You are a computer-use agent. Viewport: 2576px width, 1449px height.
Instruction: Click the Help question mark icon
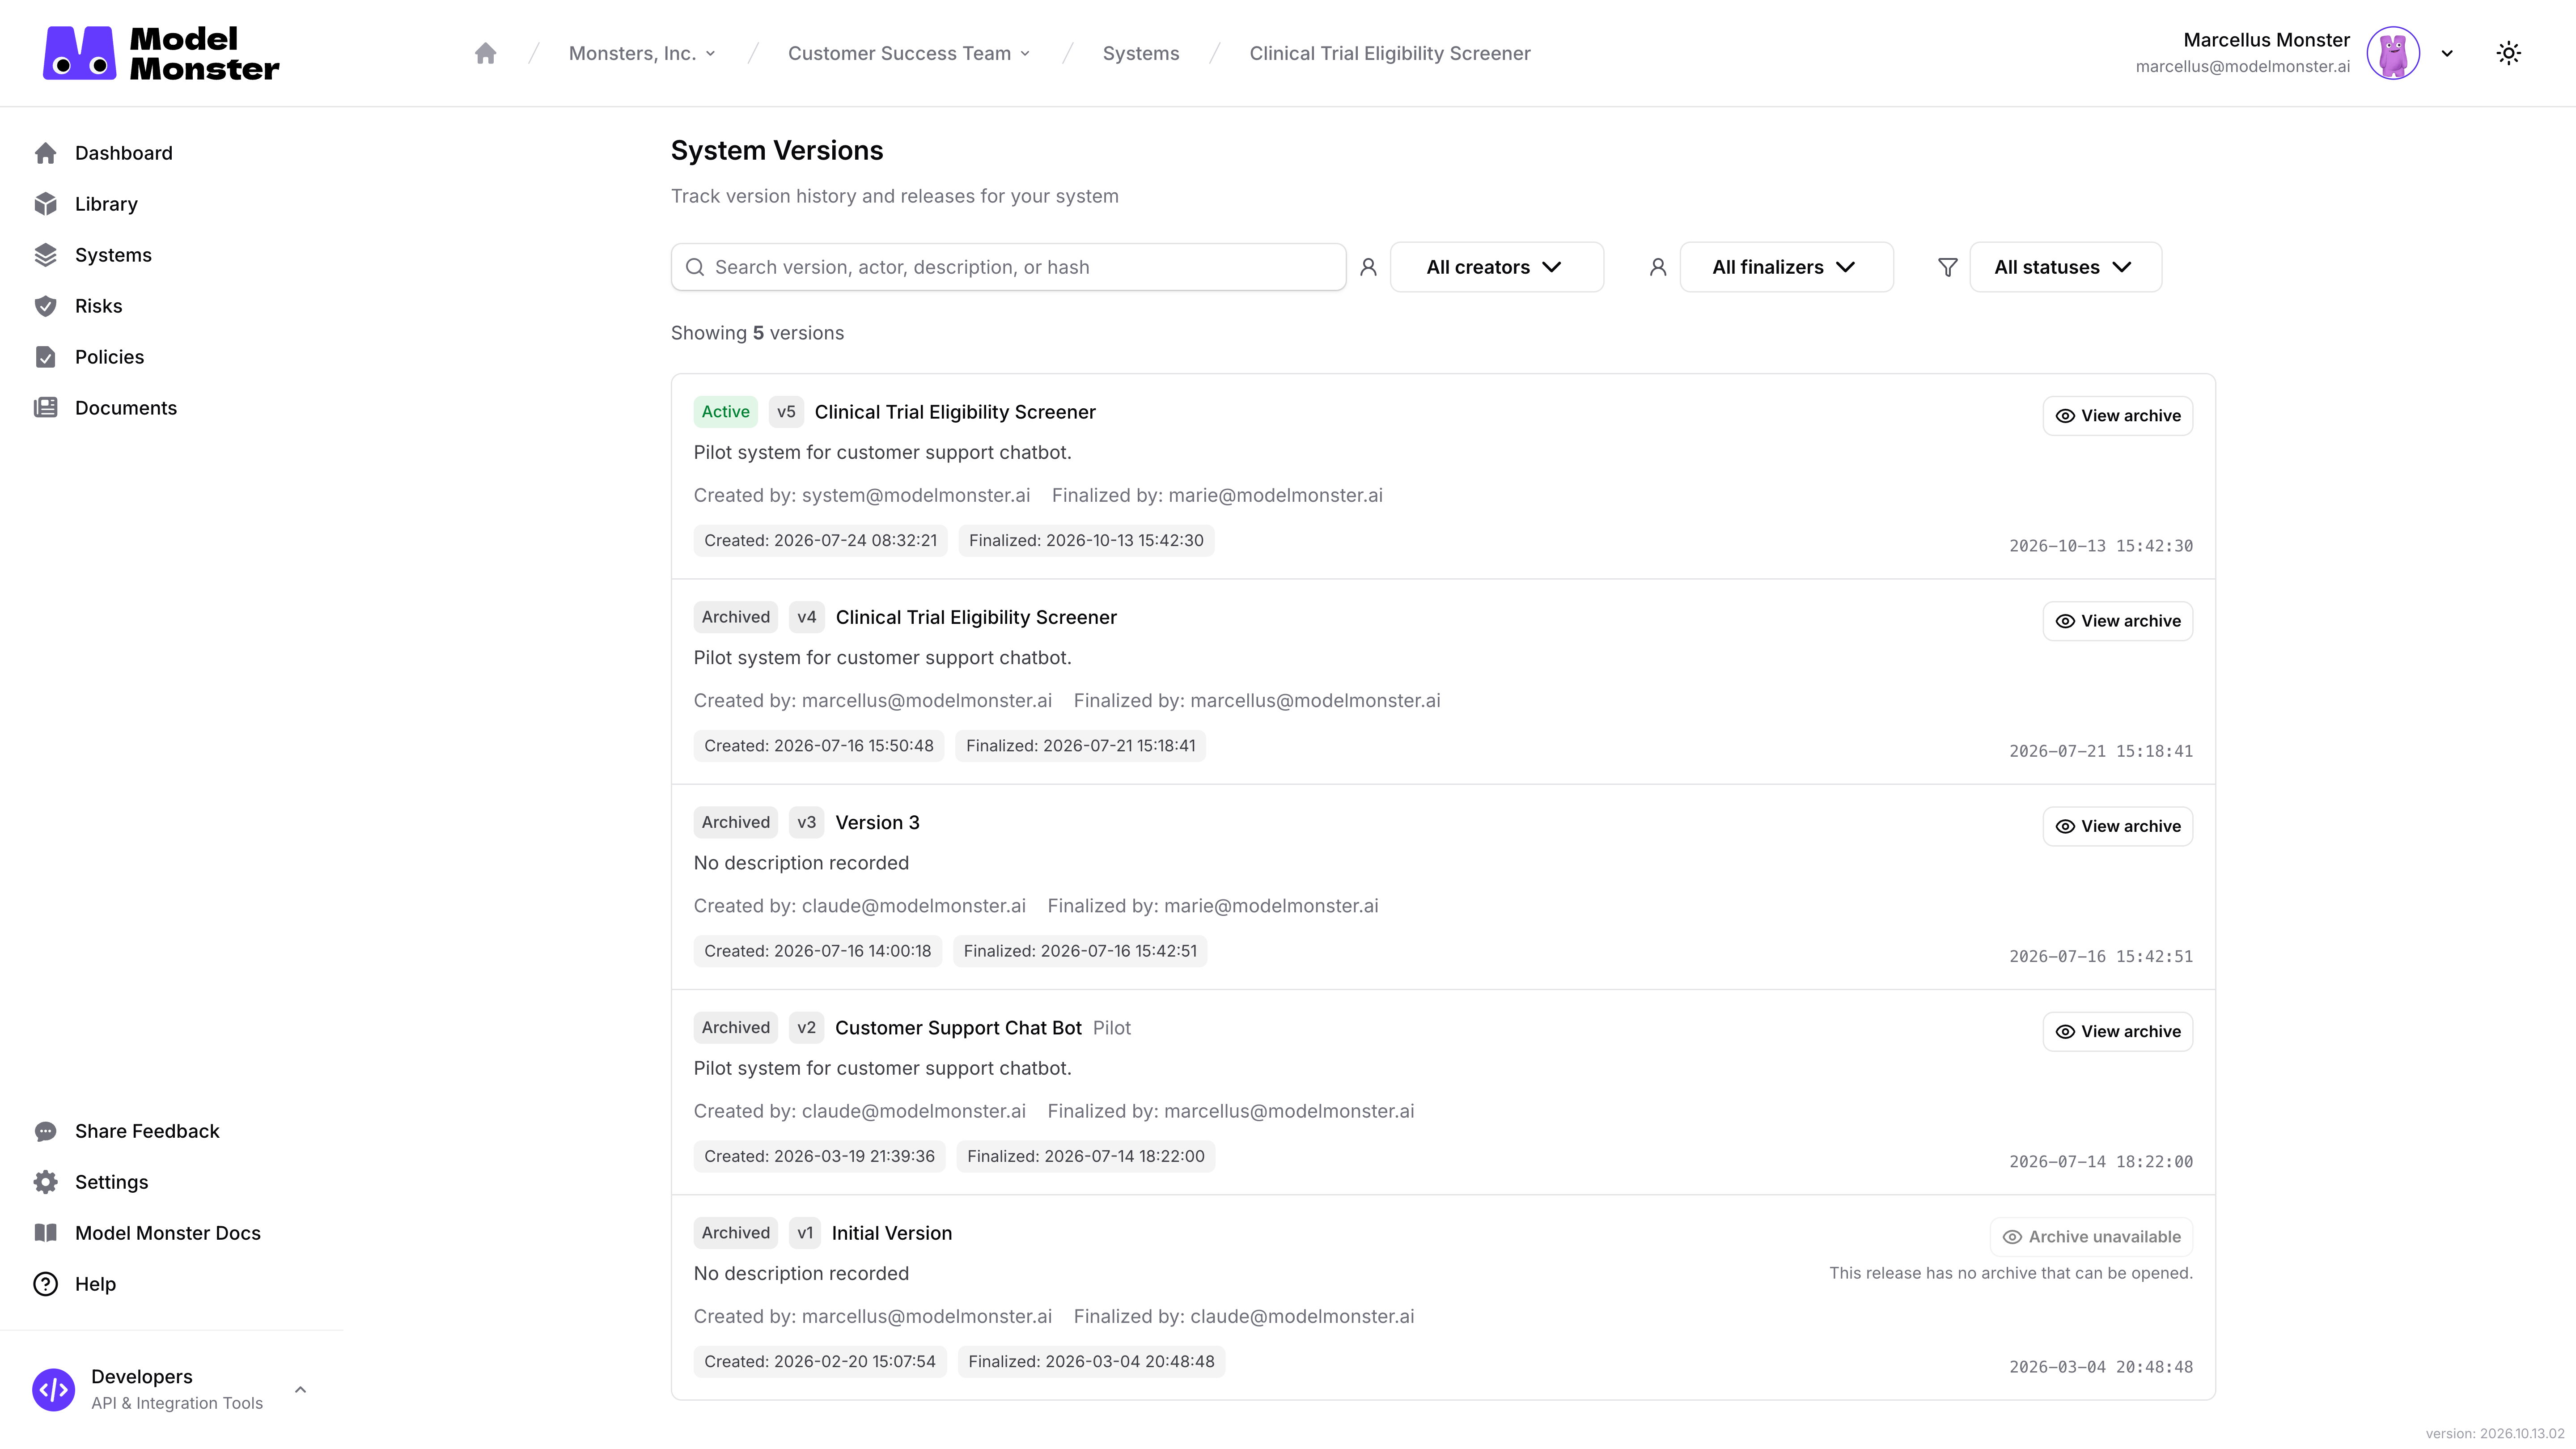[46, 1284]
